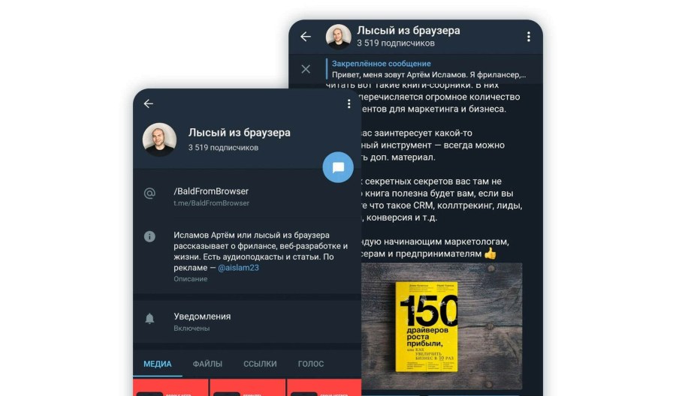
Task: Click the info icon beside the description
Action: pyautogui.click(x=149, y=236)
